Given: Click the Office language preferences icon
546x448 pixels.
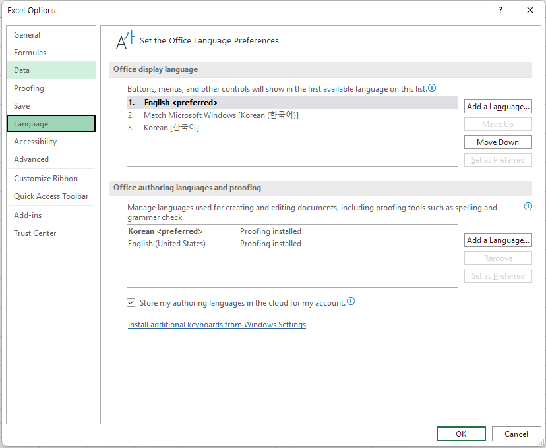Looking at the screenshot, I should (x=125, y=40).
